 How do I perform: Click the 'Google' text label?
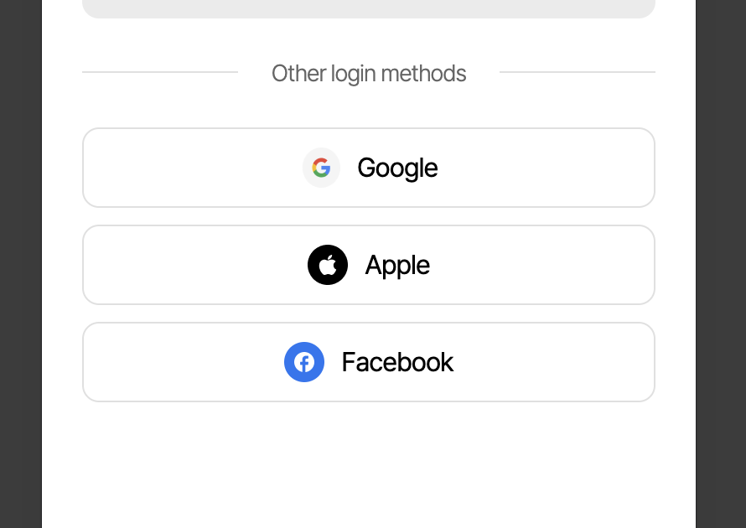pyautogui.click(x=397, y=168)
